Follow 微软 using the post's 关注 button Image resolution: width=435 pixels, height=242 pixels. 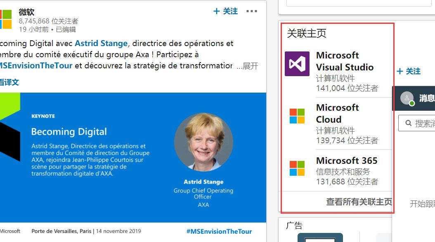click(225, 11)
